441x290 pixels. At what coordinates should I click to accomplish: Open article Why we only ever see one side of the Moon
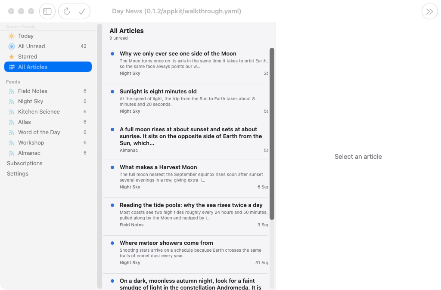[186, 65]
